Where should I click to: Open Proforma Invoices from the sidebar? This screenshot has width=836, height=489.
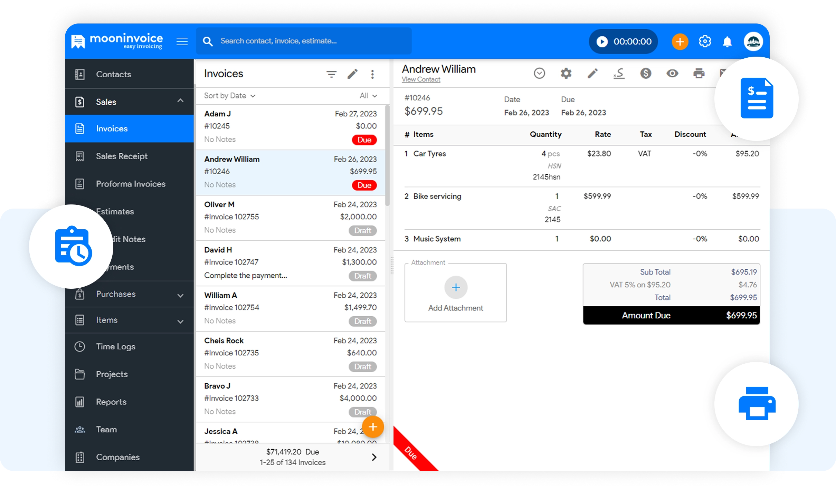tap(130, 184)
